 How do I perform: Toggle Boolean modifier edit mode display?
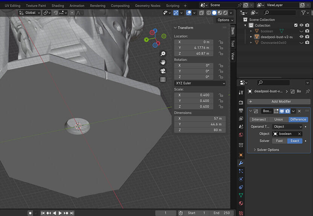276,111
